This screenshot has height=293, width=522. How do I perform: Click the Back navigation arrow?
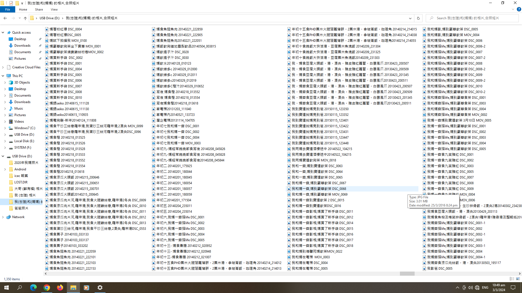tap(5, 18)
